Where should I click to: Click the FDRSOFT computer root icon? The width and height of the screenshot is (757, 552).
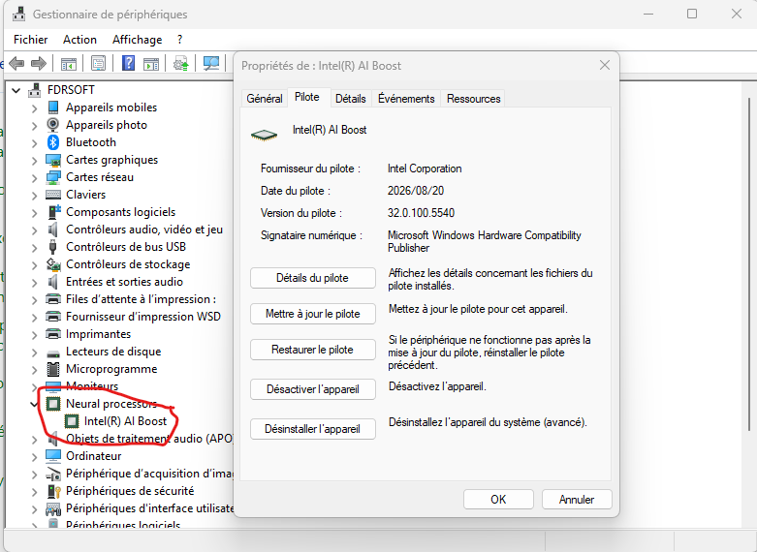point(35,90)
